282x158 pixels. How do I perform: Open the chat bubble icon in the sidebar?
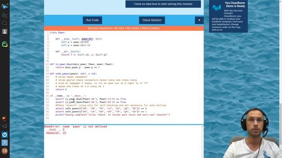click(4, 23)
